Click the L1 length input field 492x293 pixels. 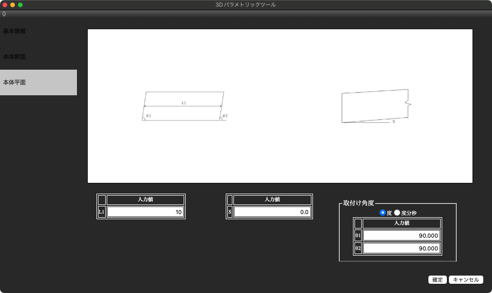(145, 212)
